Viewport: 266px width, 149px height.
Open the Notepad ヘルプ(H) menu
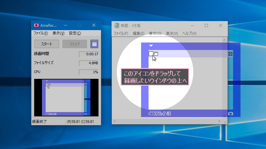pos(189,34)
